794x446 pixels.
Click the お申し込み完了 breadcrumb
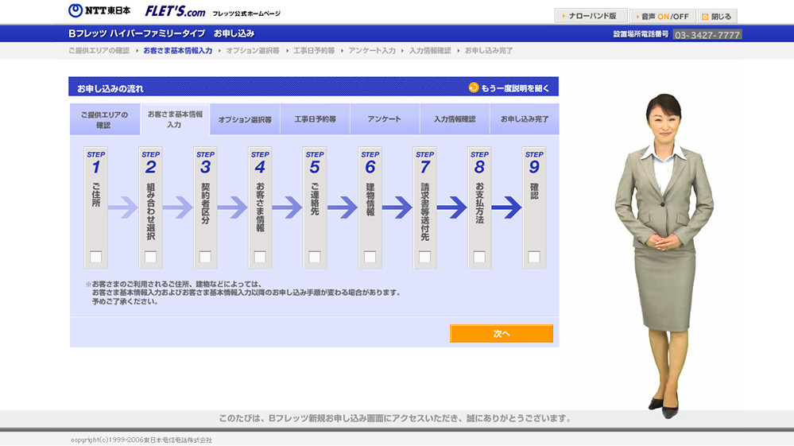point(489,51)
